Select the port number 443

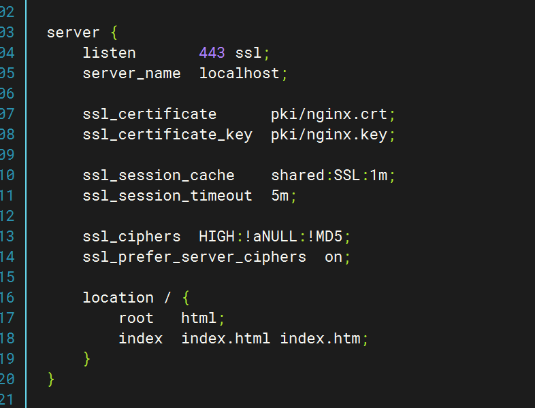point(212,53)
